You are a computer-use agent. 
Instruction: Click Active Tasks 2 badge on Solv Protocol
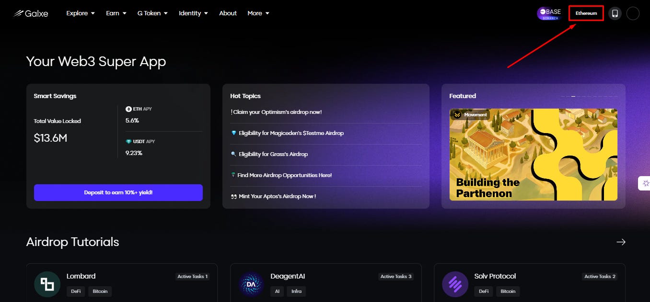coord(600,276)
